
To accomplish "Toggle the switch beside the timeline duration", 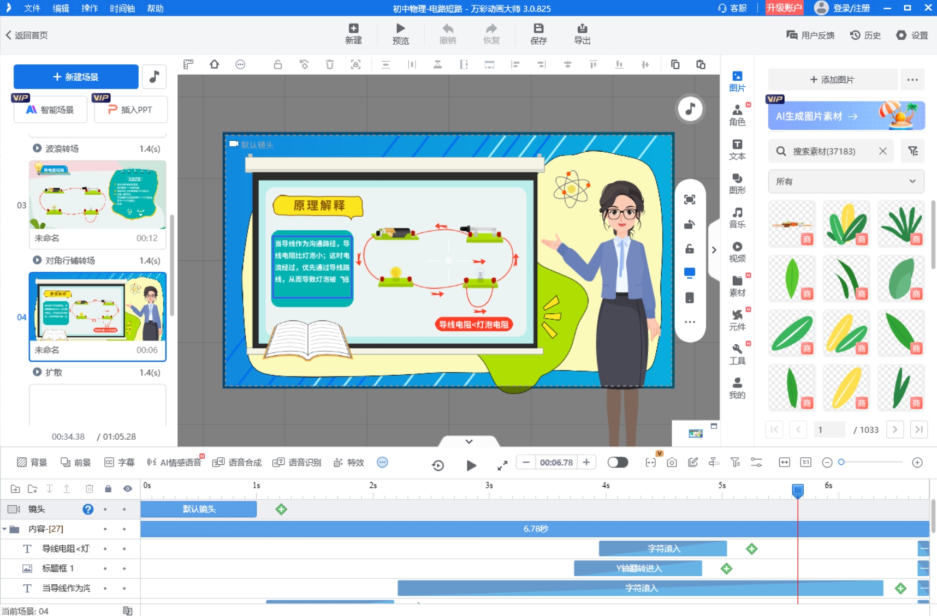I will point(618,463).
